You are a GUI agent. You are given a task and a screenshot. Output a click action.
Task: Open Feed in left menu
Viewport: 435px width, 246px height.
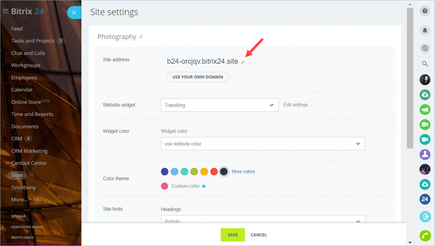click(17, 29)
